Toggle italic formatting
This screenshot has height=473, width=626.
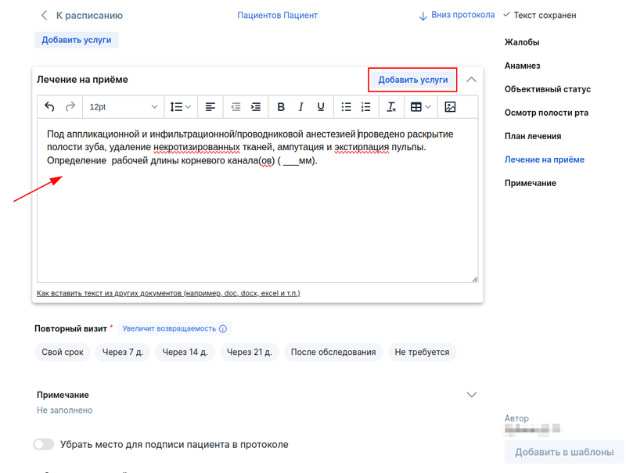[x=301, y=107]
